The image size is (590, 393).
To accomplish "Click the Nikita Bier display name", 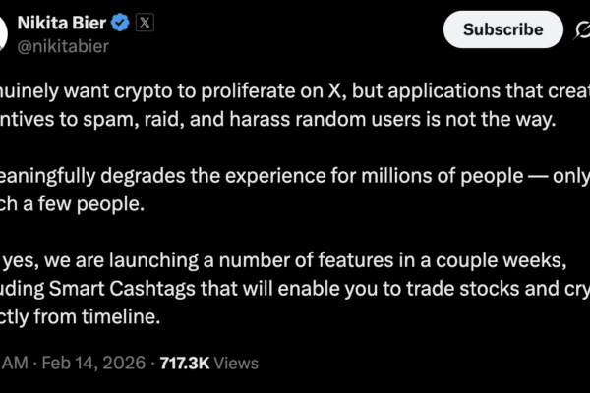I will click(61, 21).
